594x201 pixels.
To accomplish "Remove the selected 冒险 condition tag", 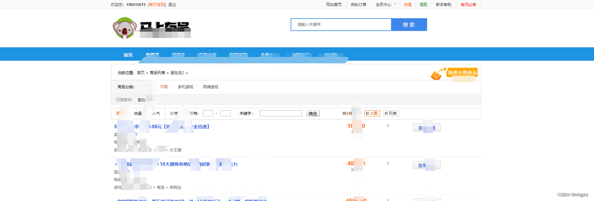I will coord(146,100).
